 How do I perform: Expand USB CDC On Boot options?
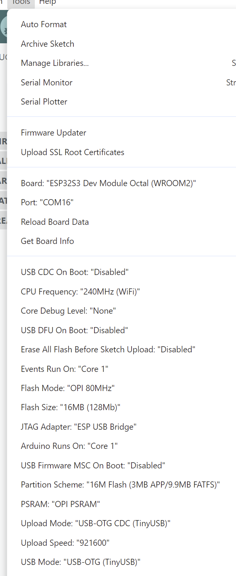[75, 272]
